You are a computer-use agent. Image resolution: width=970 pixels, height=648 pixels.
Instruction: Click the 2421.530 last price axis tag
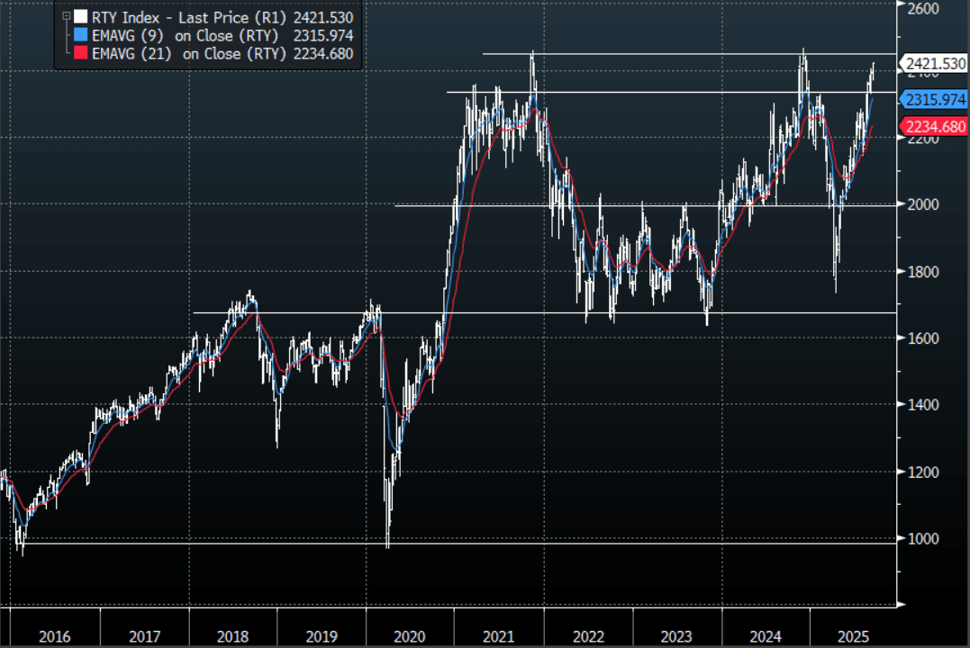click(932, 64)
